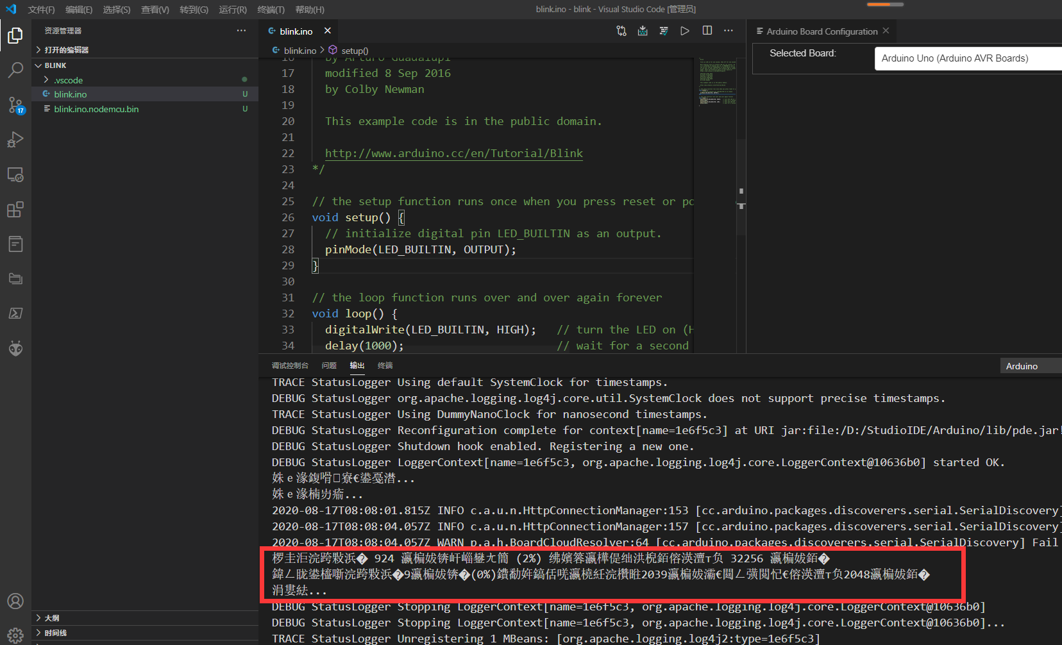Viewport: 1062px width, 645px height.
Task: Toggle split editor layout
Action: (x=707, y=31)
